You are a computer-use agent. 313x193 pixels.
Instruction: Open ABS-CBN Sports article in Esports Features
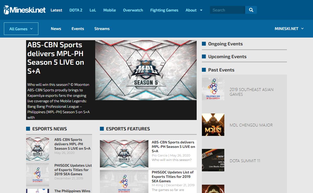[x=173, y=147]
